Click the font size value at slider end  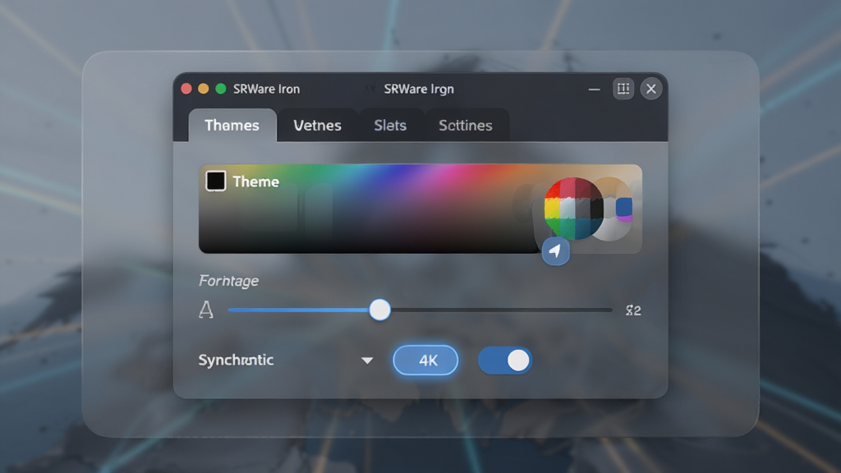coord(633,310)
